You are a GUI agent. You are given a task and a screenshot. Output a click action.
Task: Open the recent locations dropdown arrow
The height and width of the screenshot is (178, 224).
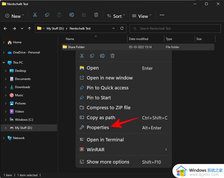[x=22, y=29]
